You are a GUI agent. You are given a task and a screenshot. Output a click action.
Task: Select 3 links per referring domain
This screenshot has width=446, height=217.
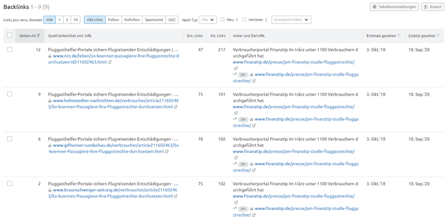67,20
